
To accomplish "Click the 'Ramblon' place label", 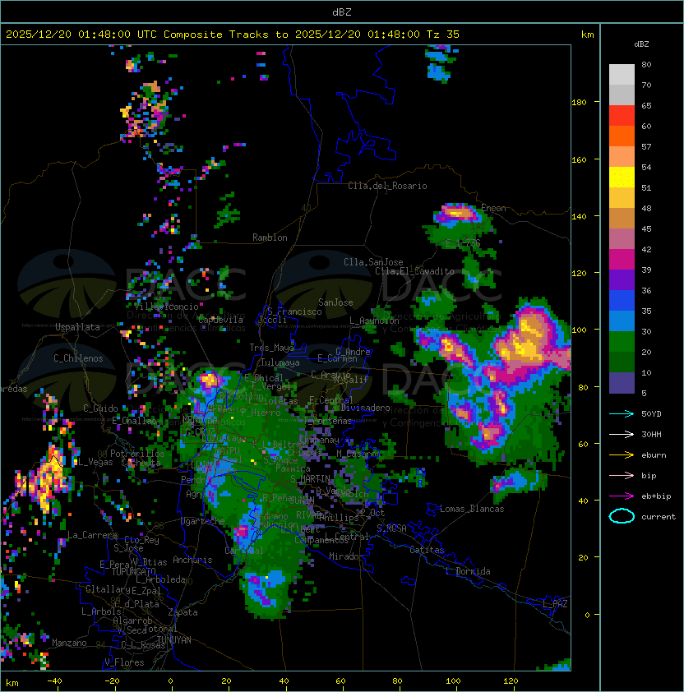I will pyautogui.click(x=270, y=238).
